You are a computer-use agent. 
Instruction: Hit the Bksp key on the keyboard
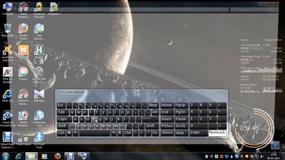tap(153, 105)
